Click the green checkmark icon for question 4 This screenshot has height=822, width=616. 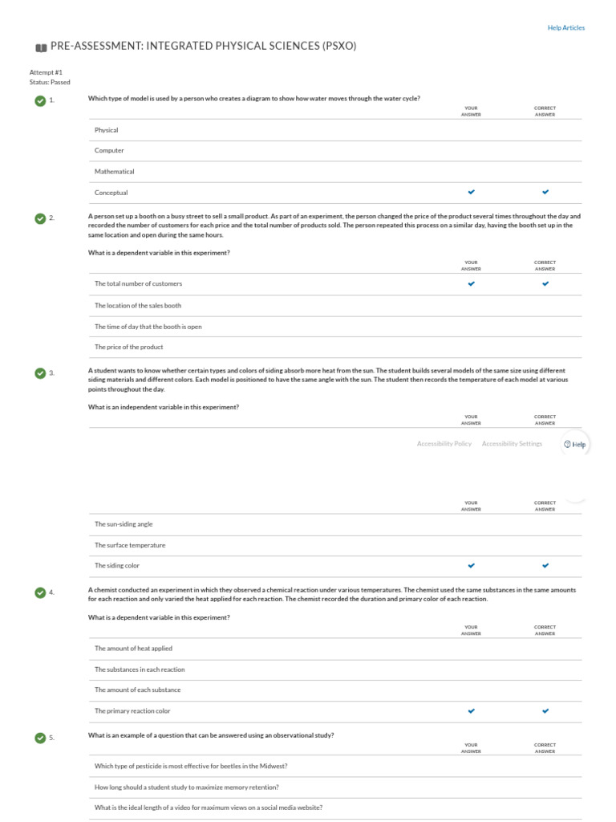[x=40, y=593]
